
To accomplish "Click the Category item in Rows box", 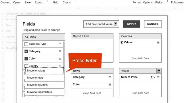I will click(x=92, y=77).
